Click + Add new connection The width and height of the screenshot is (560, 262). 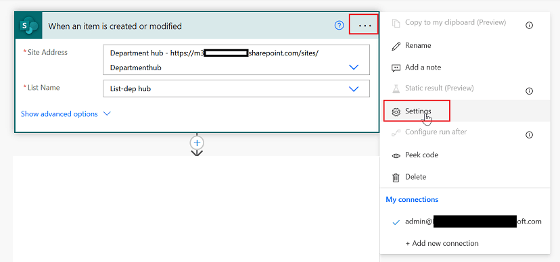pyautogui.click(x=442, y=244)
